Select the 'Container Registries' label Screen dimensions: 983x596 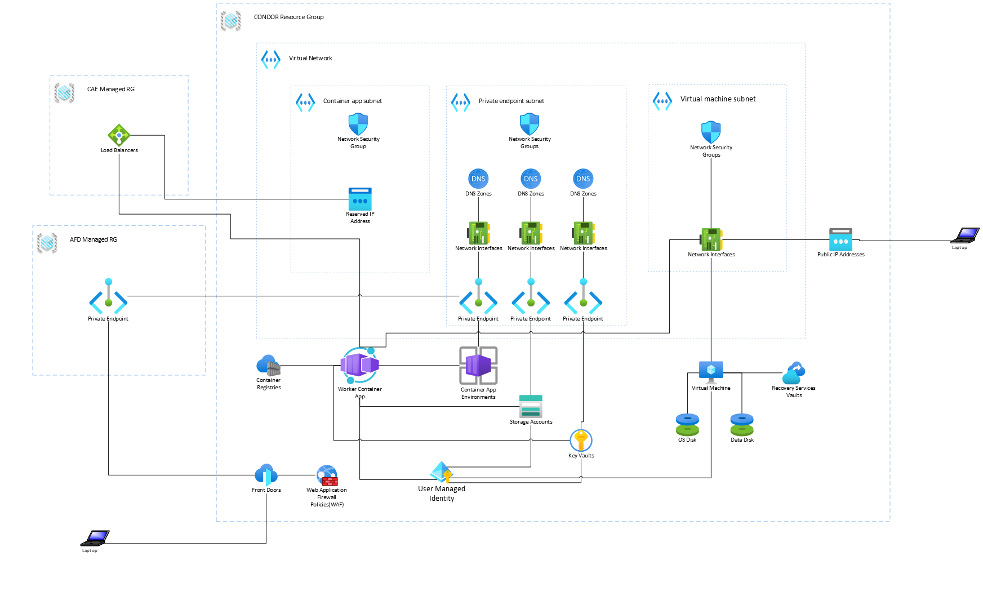tap(269, 384)
